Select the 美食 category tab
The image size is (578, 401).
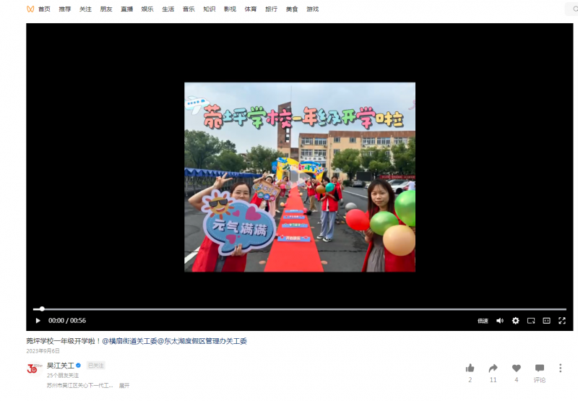point(292,9)
